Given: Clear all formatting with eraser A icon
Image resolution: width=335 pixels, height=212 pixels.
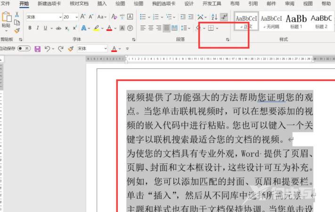Looking at the screenshot, I should [x=114, y=16].
